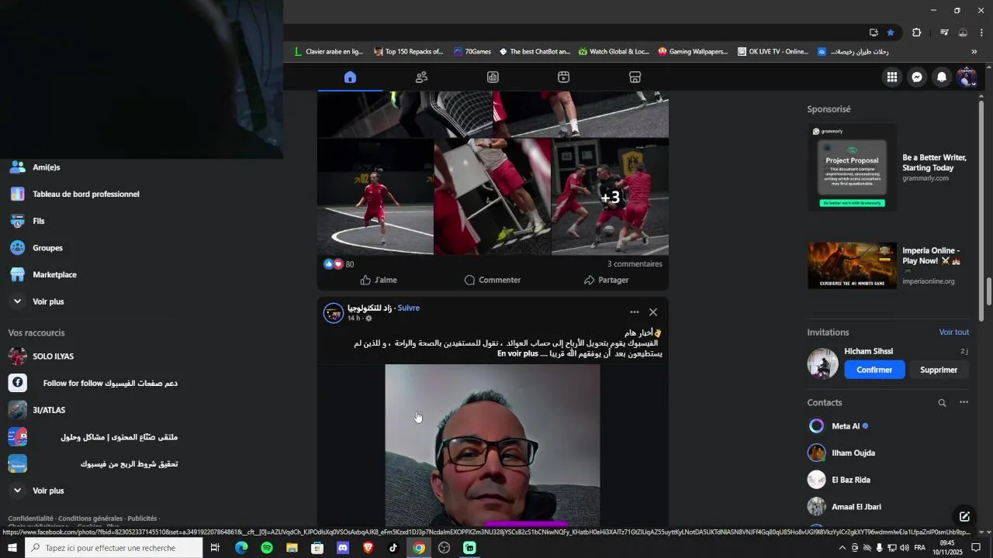Open the Facebook menu grid icon
993x558 pixels.
click(x=892, y=77)
